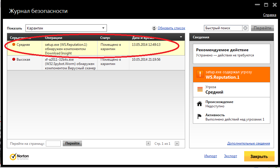Click status Помещено в карантин for setup.exe

[x=111, y=47]
